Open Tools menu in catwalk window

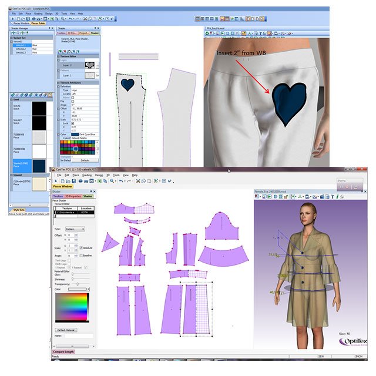click(116, 175)
